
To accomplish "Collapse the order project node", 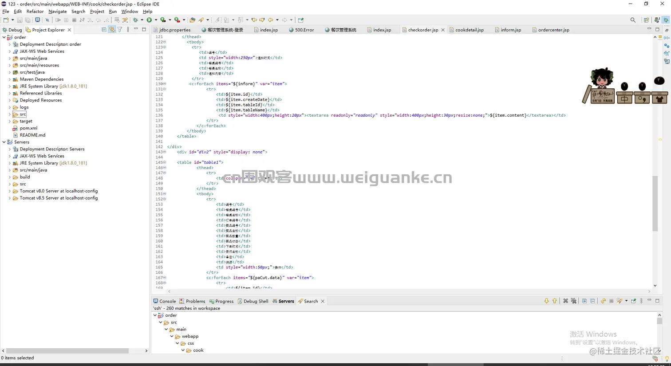I will click(x=4, y=37).
